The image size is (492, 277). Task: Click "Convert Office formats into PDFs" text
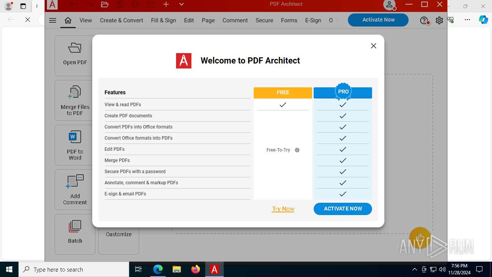(x=138, y=138)
